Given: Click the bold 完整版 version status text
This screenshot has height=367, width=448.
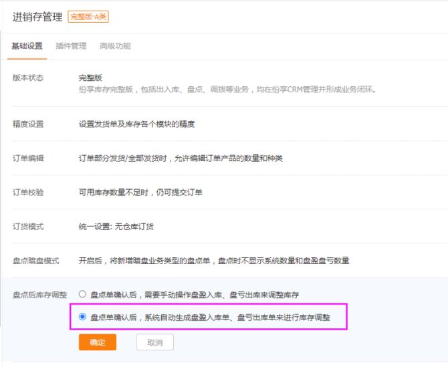Looking at the screenshot, I should (x=91, y=78).
